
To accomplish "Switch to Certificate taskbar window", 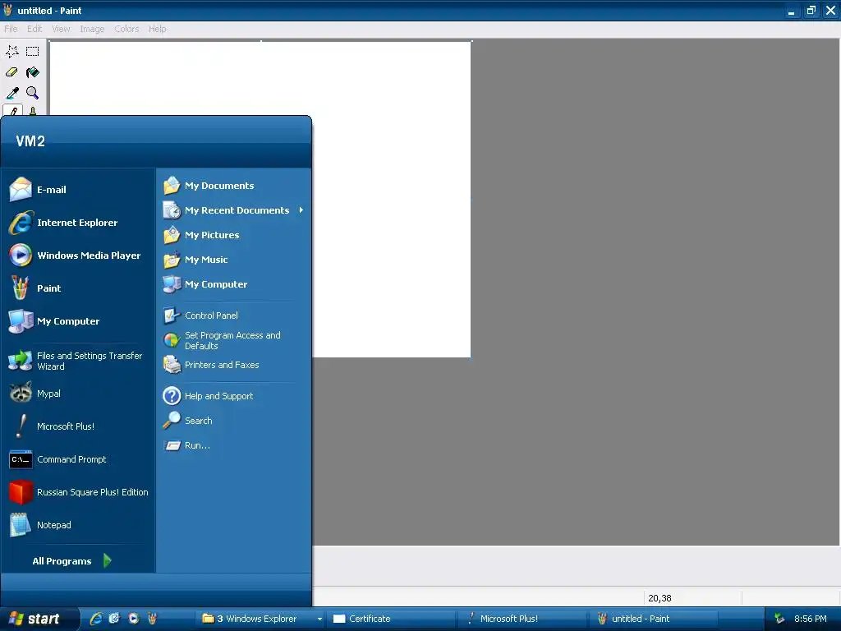I will coord(392,619).
